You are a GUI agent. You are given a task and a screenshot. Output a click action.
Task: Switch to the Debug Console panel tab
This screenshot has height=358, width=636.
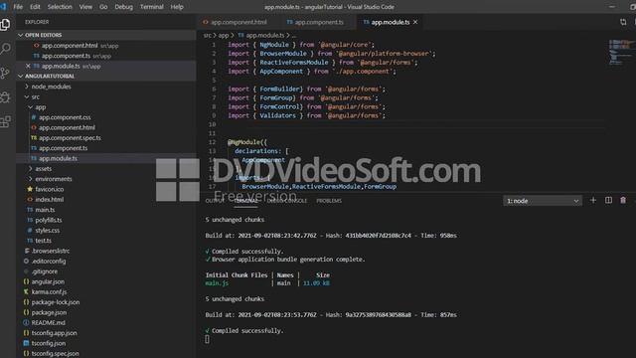[x=287, y=201]
